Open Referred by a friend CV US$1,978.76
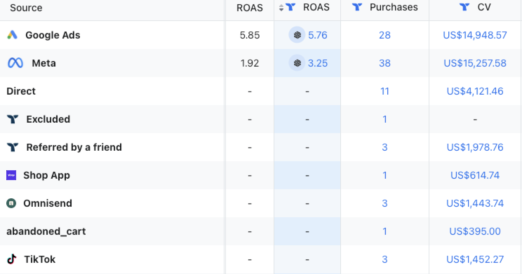 [x=475, y=147]
